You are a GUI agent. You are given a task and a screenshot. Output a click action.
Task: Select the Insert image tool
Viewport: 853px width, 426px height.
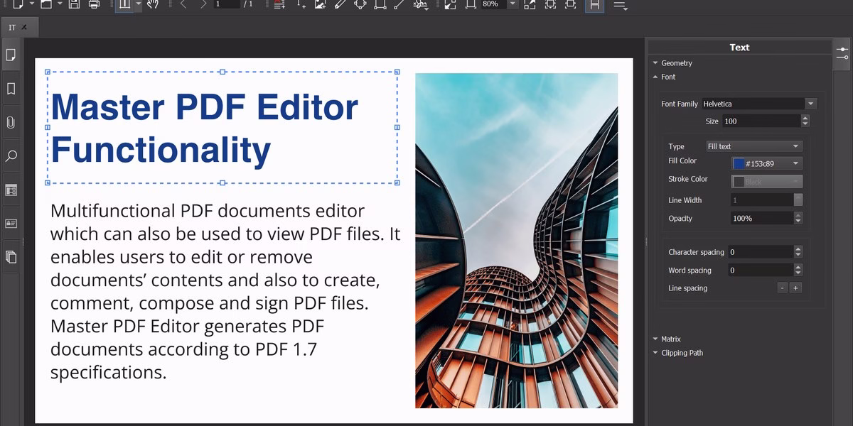321,5
